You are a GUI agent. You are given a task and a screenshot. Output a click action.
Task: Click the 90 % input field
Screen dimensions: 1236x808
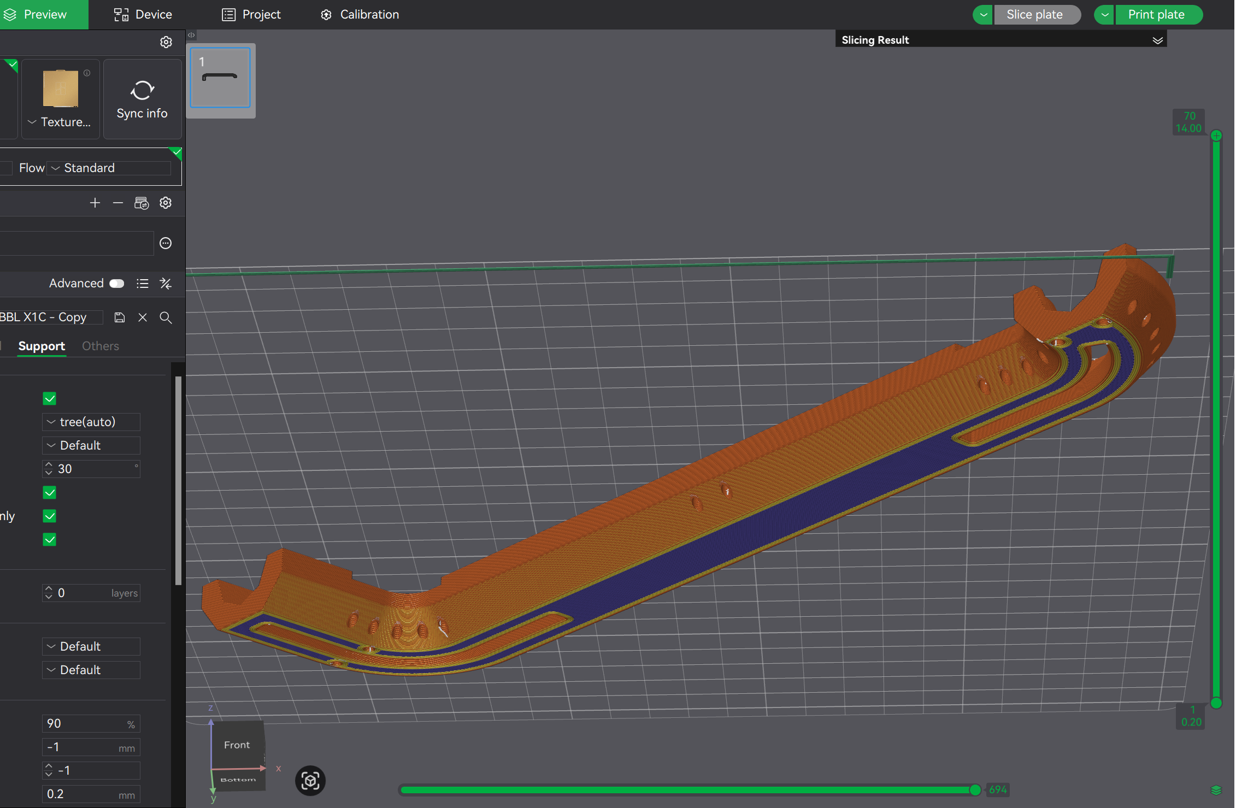click(x=91, y=724)
